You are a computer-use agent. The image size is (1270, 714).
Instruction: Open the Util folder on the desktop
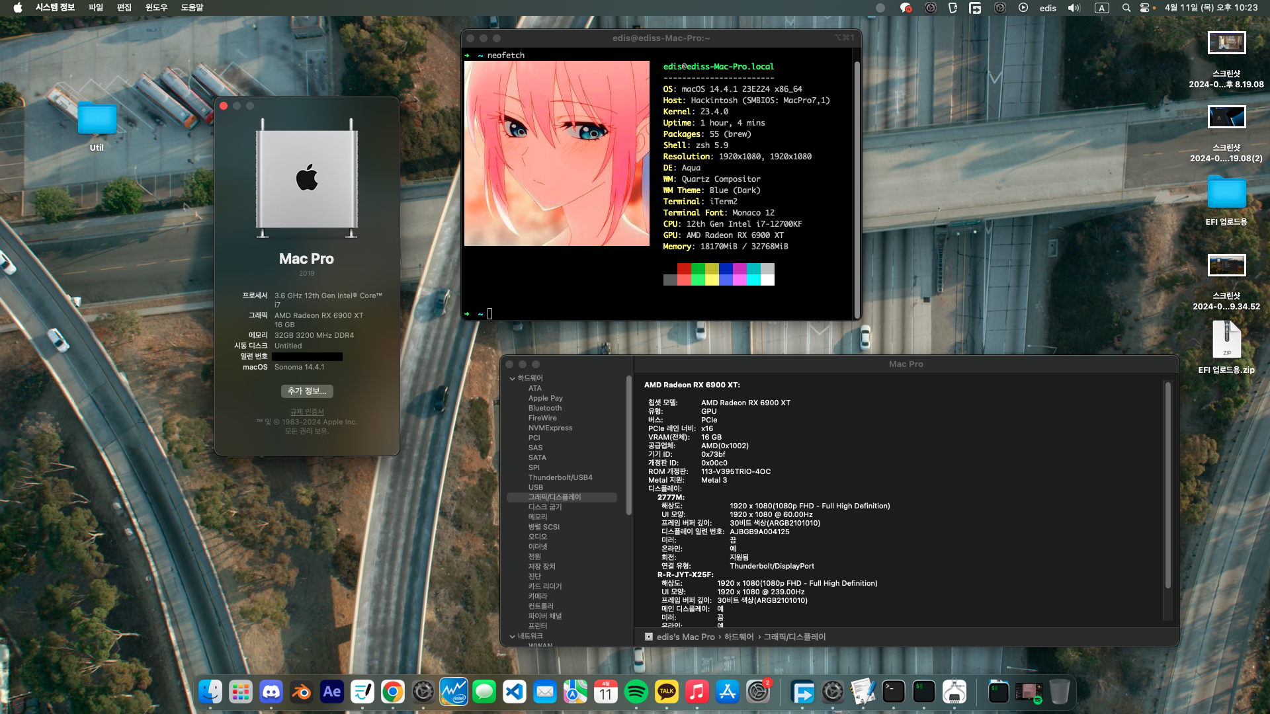coord(97,127)
